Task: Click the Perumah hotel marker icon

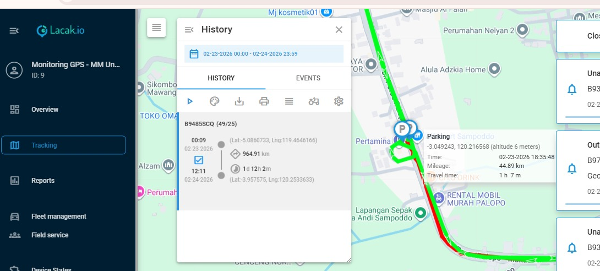Action: click(140, 191)
